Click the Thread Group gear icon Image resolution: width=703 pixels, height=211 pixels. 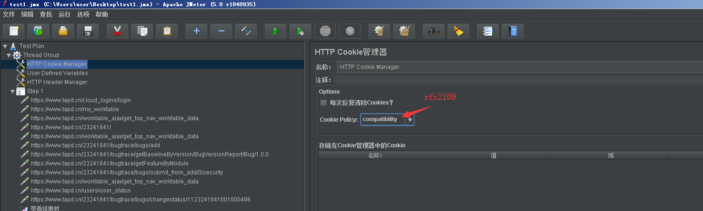(x=17, y=55)
